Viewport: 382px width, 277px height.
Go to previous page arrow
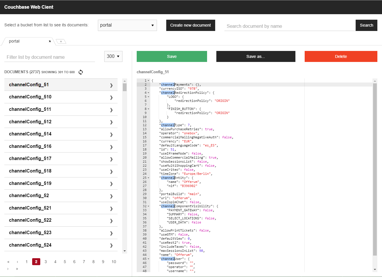[x=17, y=262]
